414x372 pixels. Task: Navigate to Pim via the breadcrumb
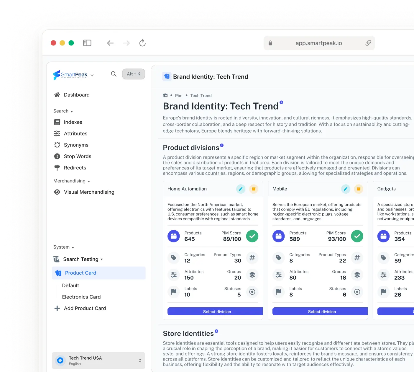tap(179, 95)
